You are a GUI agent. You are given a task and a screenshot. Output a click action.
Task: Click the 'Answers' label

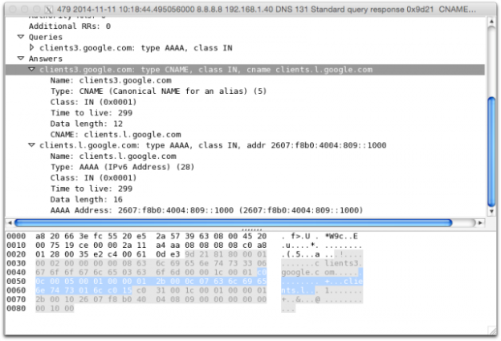(46, 59)
